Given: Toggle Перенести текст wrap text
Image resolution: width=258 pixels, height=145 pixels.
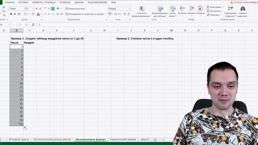Looking at the screenshot, I should tap(75, 8).
